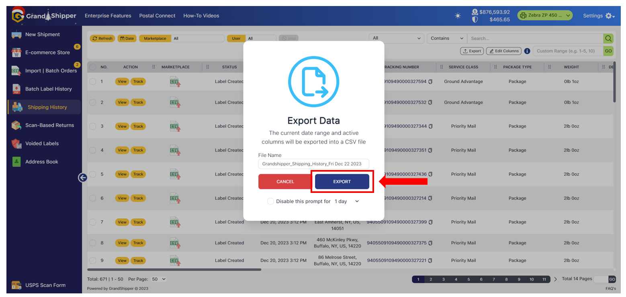The height and width of the screenshot is (297, 626).
Task: Check the checkbox for row 3
Action: [x=93, y=126]
